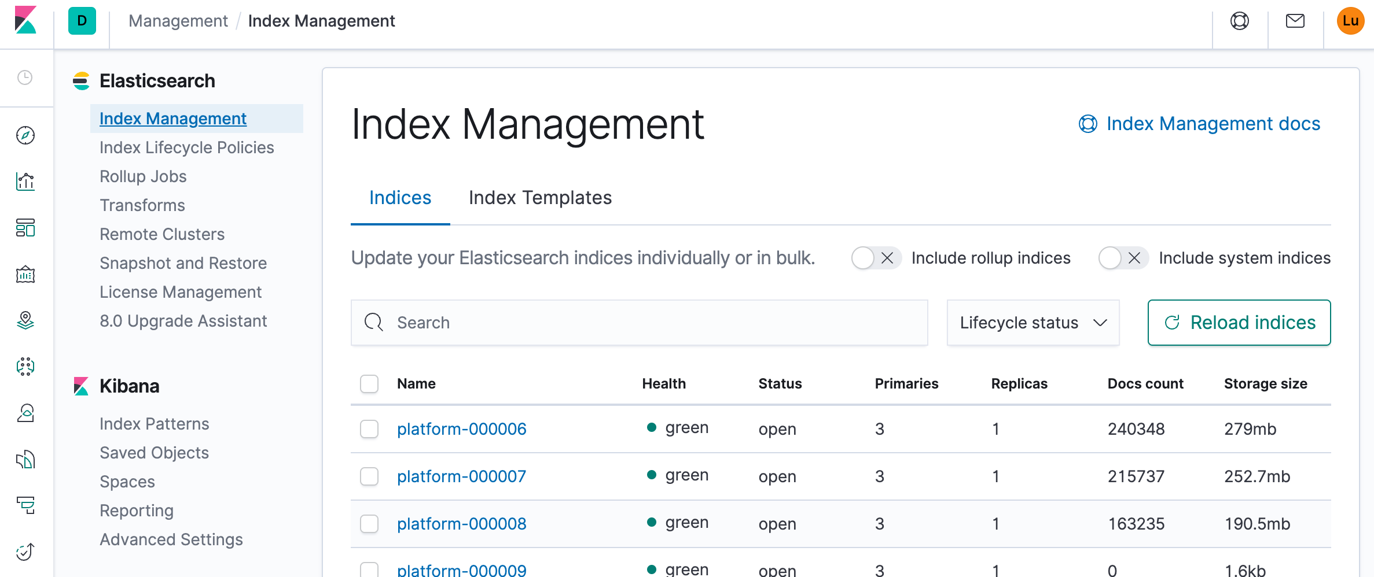Switch to the Indices tab
Viewport: 1374px width, 577px height.
click(x=401, y=198)
